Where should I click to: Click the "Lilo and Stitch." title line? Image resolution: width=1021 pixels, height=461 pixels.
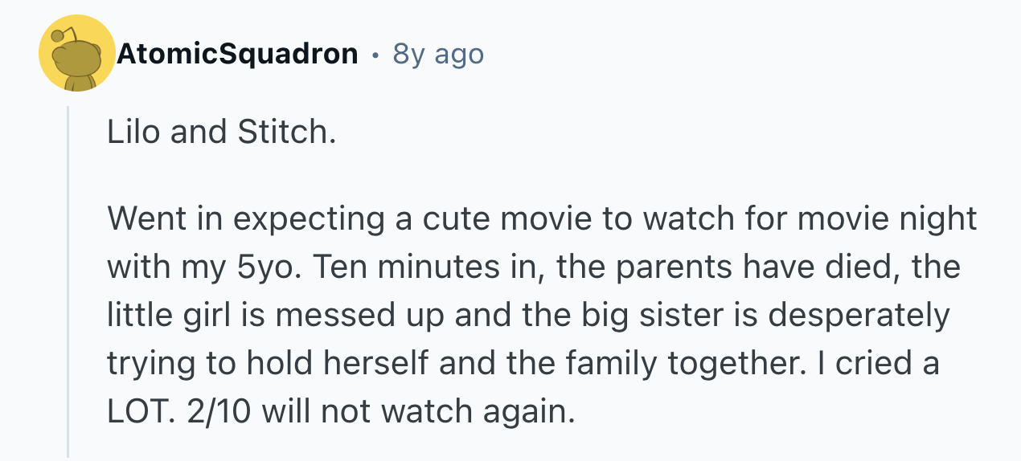(x=221, y=132)
